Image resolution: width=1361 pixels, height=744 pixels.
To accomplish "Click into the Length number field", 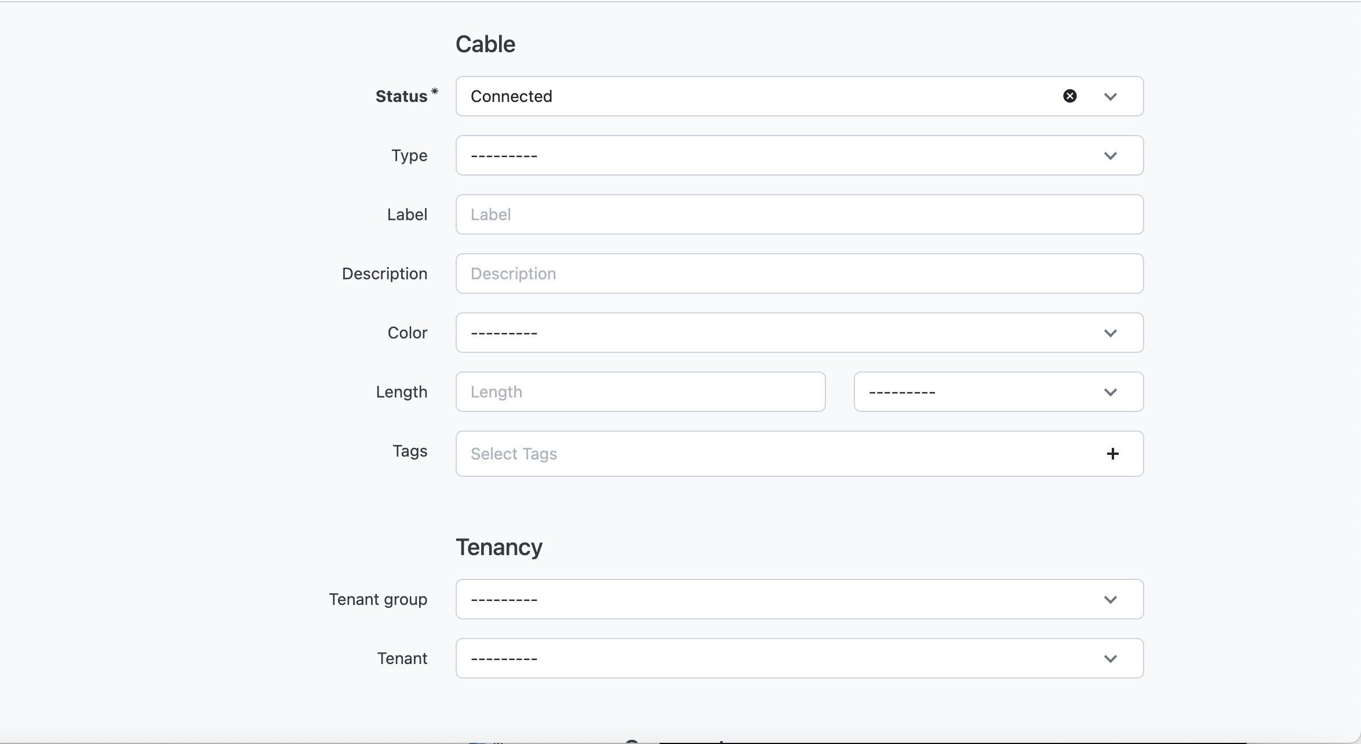I will click(640, 392).
